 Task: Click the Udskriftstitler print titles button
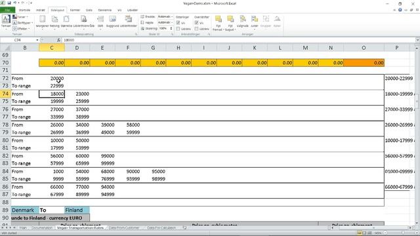click(x=129, y=22)
